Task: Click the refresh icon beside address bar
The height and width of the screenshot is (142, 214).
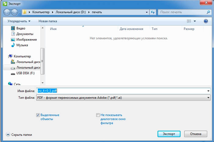Action: pyautogui.click(x=153, y=12)
